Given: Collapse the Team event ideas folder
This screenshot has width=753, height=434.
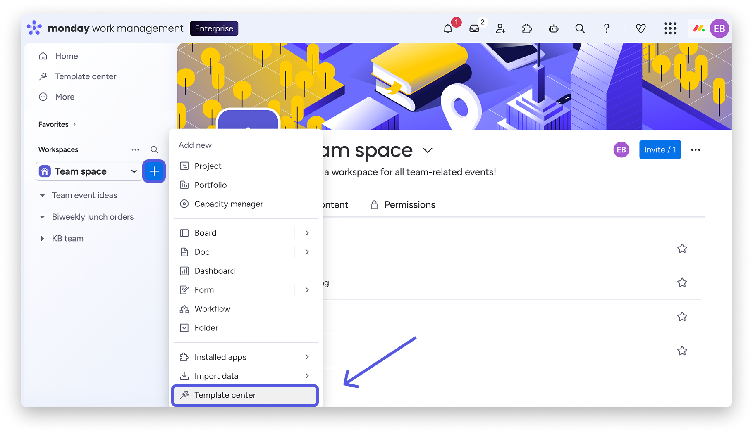Looking at the screenshot, I should tap(42, 195).
